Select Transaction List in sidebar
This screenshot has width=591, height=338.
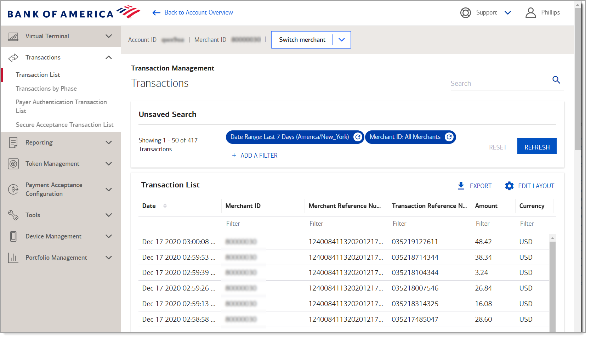[x=38, y=75]
